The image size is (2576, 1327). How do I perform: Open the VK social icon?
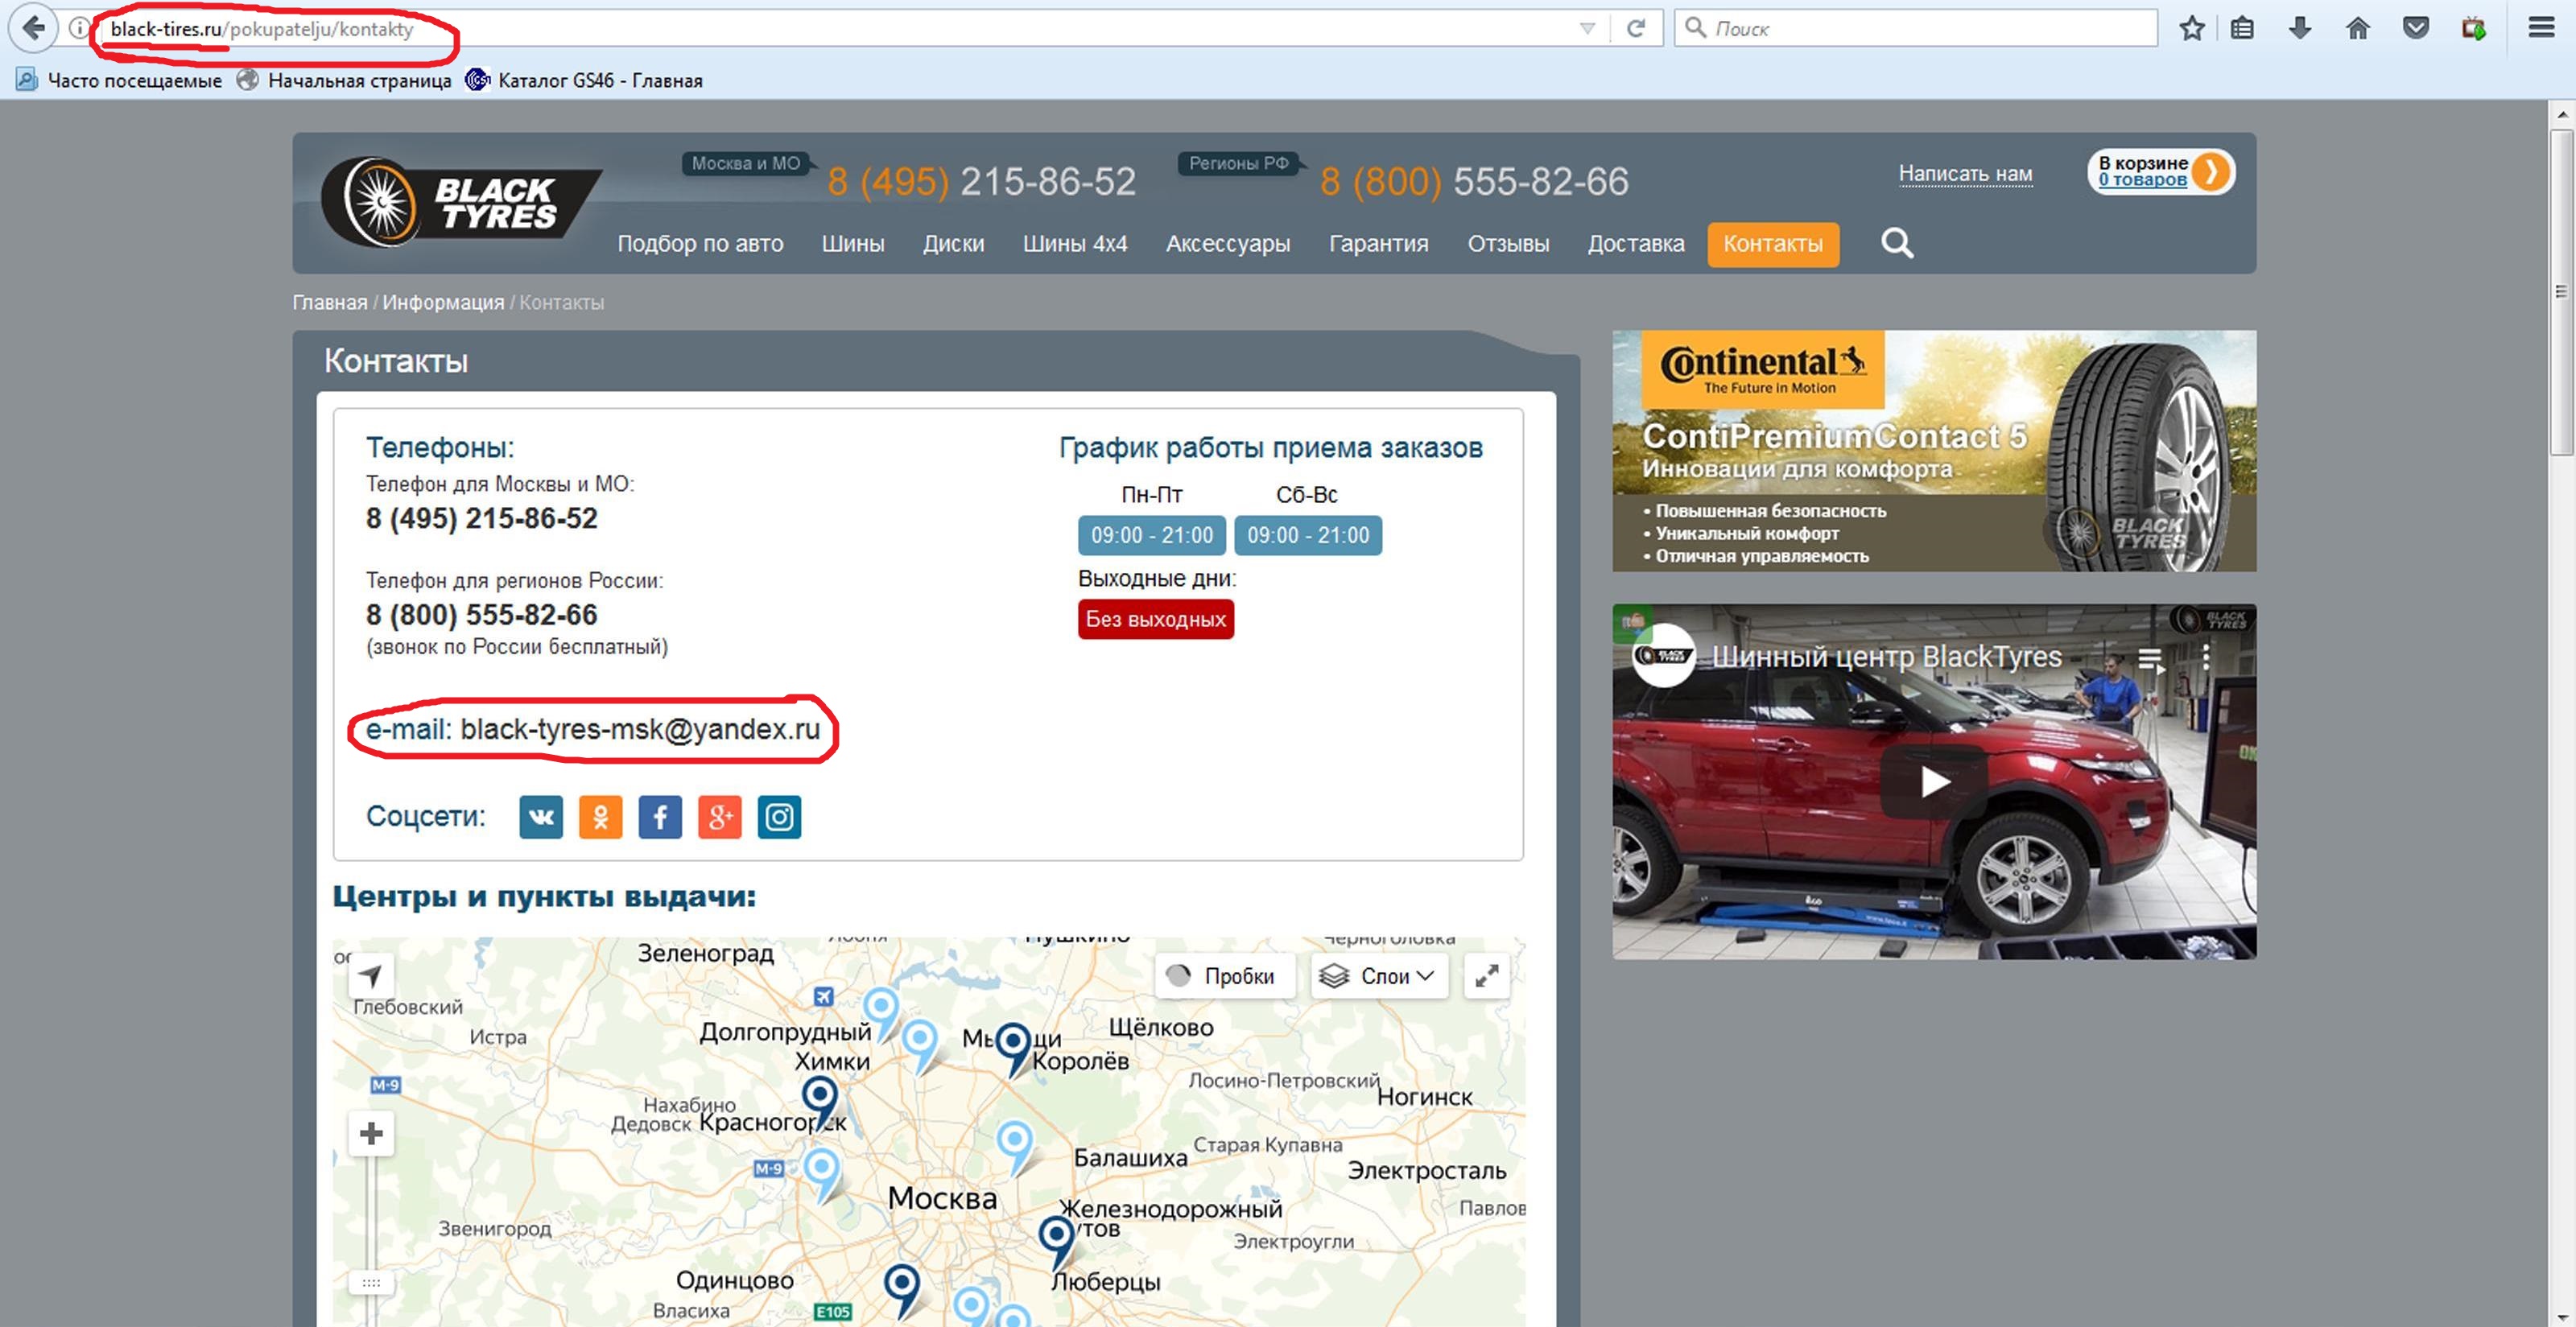click(541, 817)
